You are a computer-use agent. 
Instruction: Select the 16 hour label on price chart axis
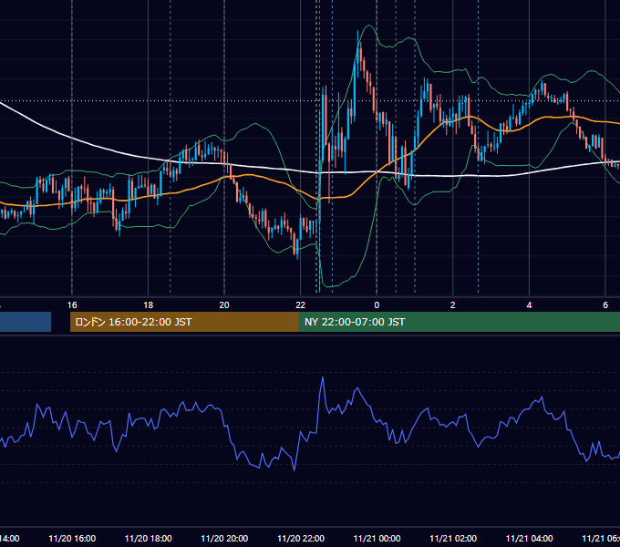[72, 305]
